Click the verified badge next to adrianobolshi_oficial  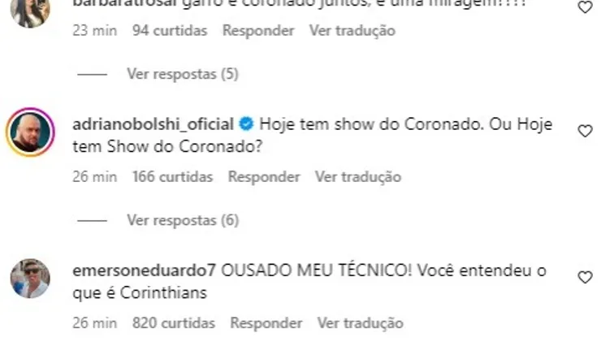pos(246,124)
